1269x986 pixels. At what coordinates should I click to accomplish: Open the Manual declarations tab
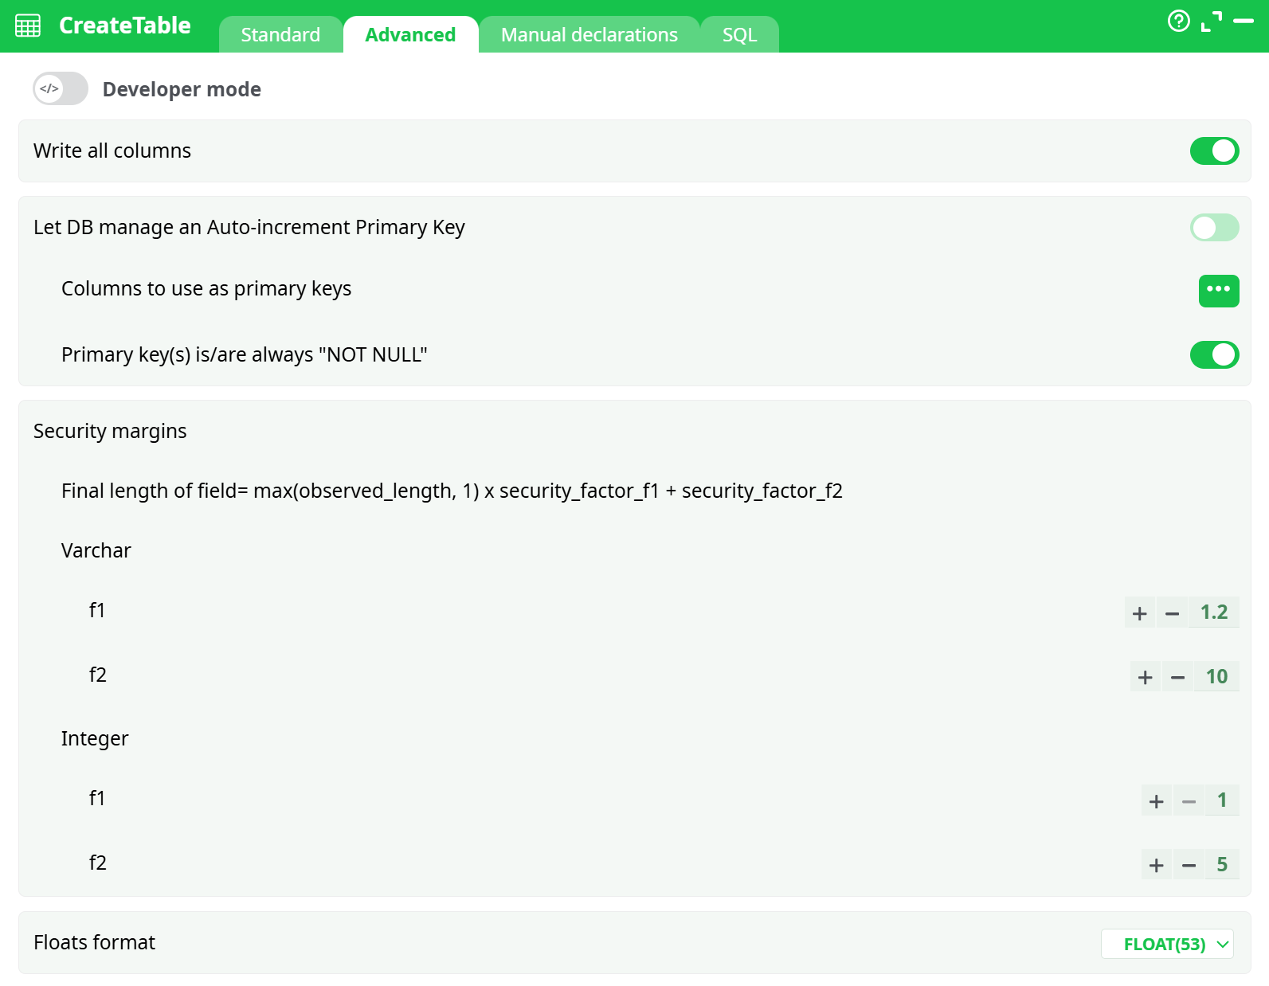tap(589, 35)
